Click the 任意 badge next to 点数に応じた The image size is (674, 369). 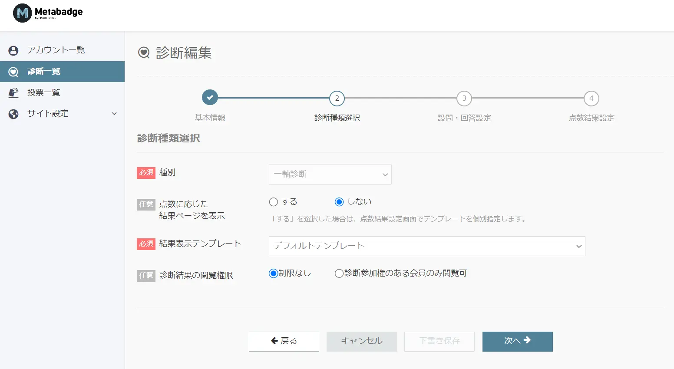pyautogui.click(x=146, y=204)
